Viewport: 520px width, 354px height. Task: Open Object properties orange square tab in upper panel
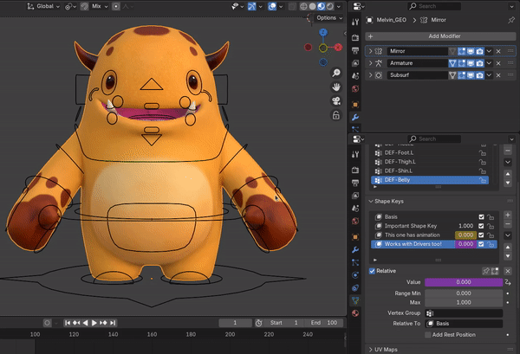click(355, 105)
